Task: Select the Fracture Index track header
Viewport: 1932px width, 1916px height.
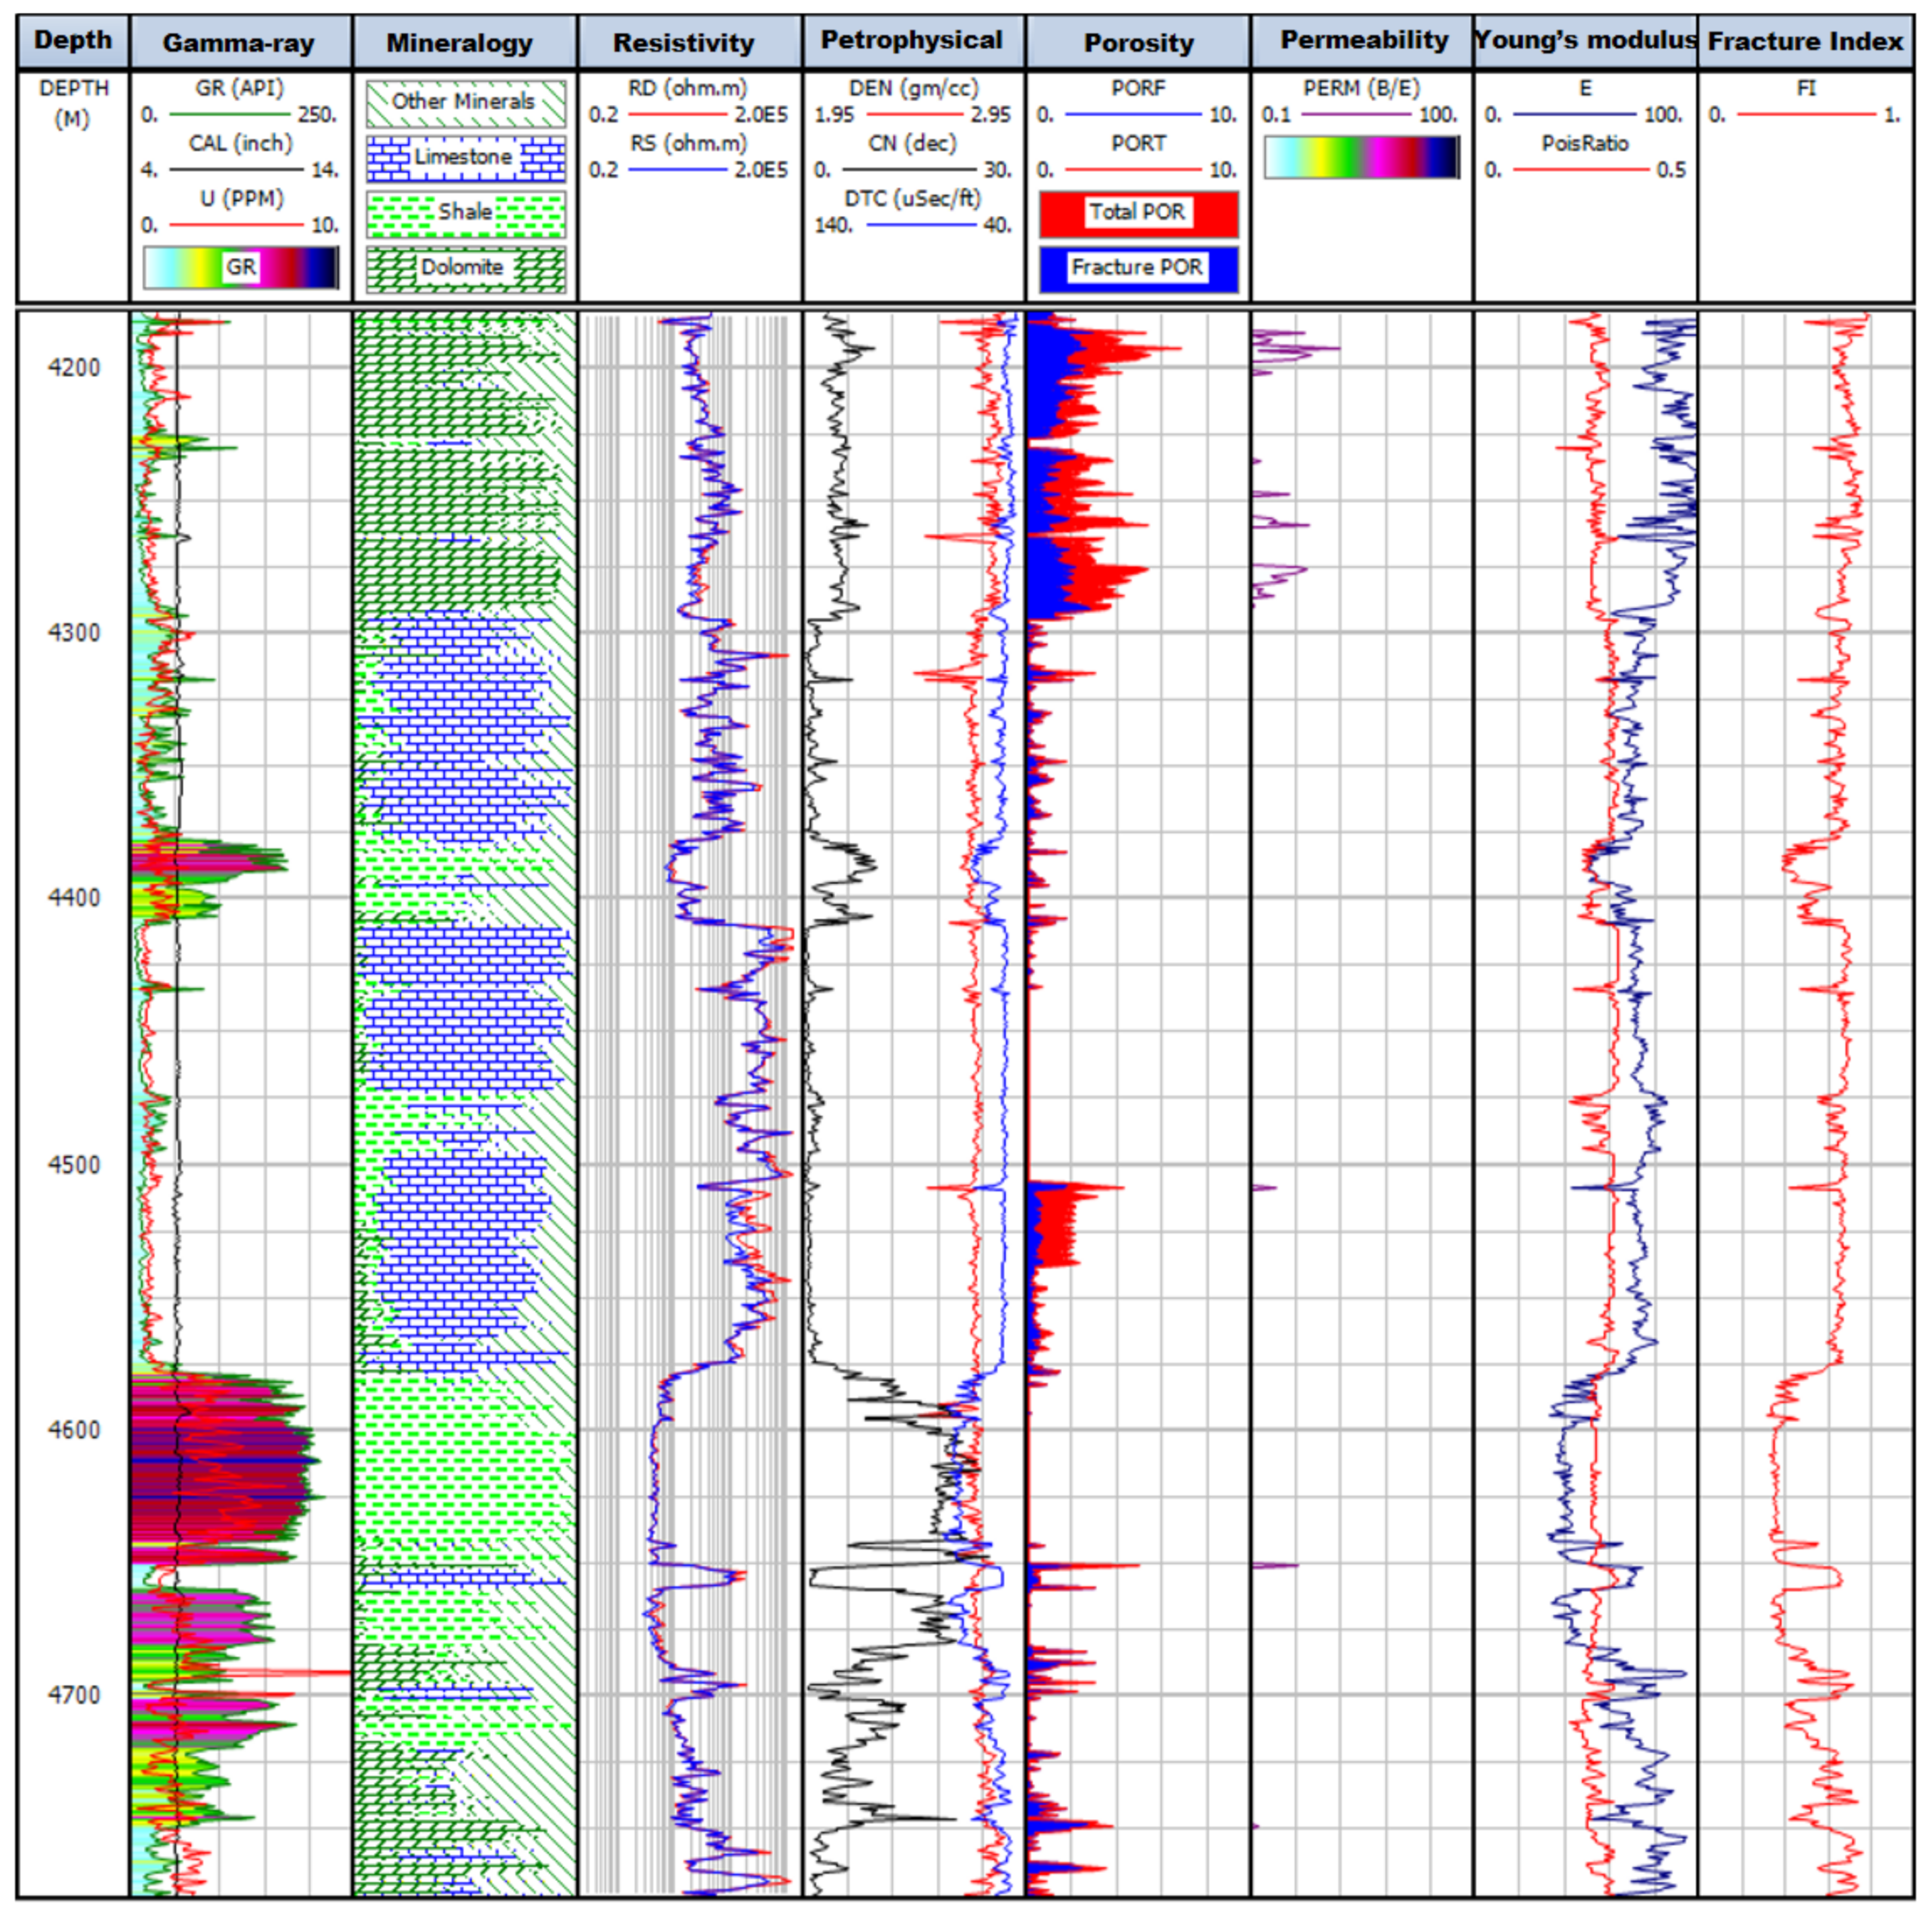Action: (1805, 41)
